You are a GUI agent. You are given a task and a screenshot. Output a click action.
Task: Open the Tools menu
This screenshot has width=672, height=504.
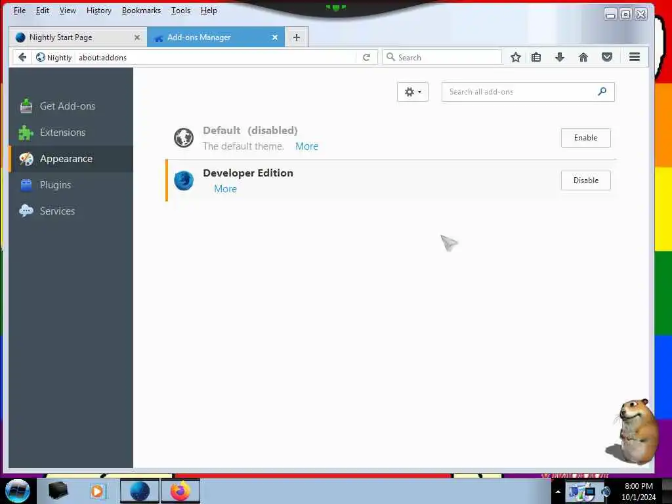(x=181, y=10)
